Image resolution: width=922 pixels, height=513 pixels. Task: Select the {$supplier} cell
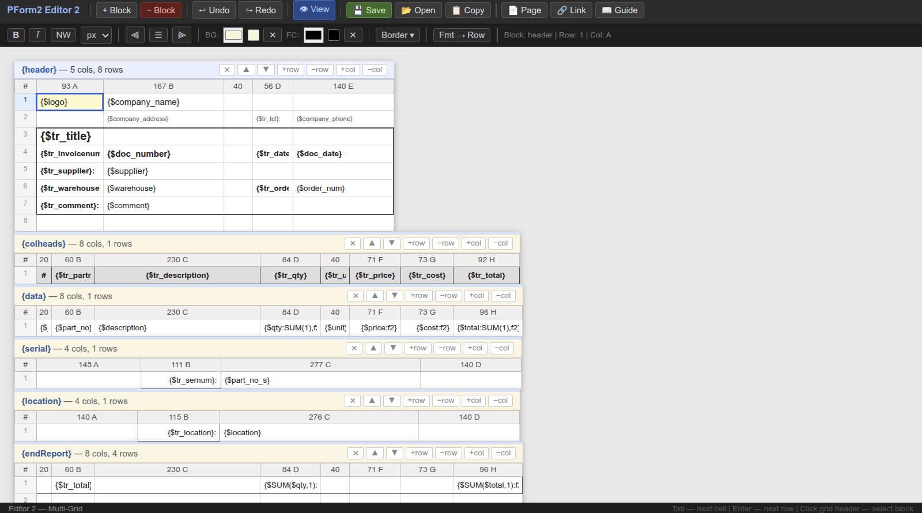164,171
